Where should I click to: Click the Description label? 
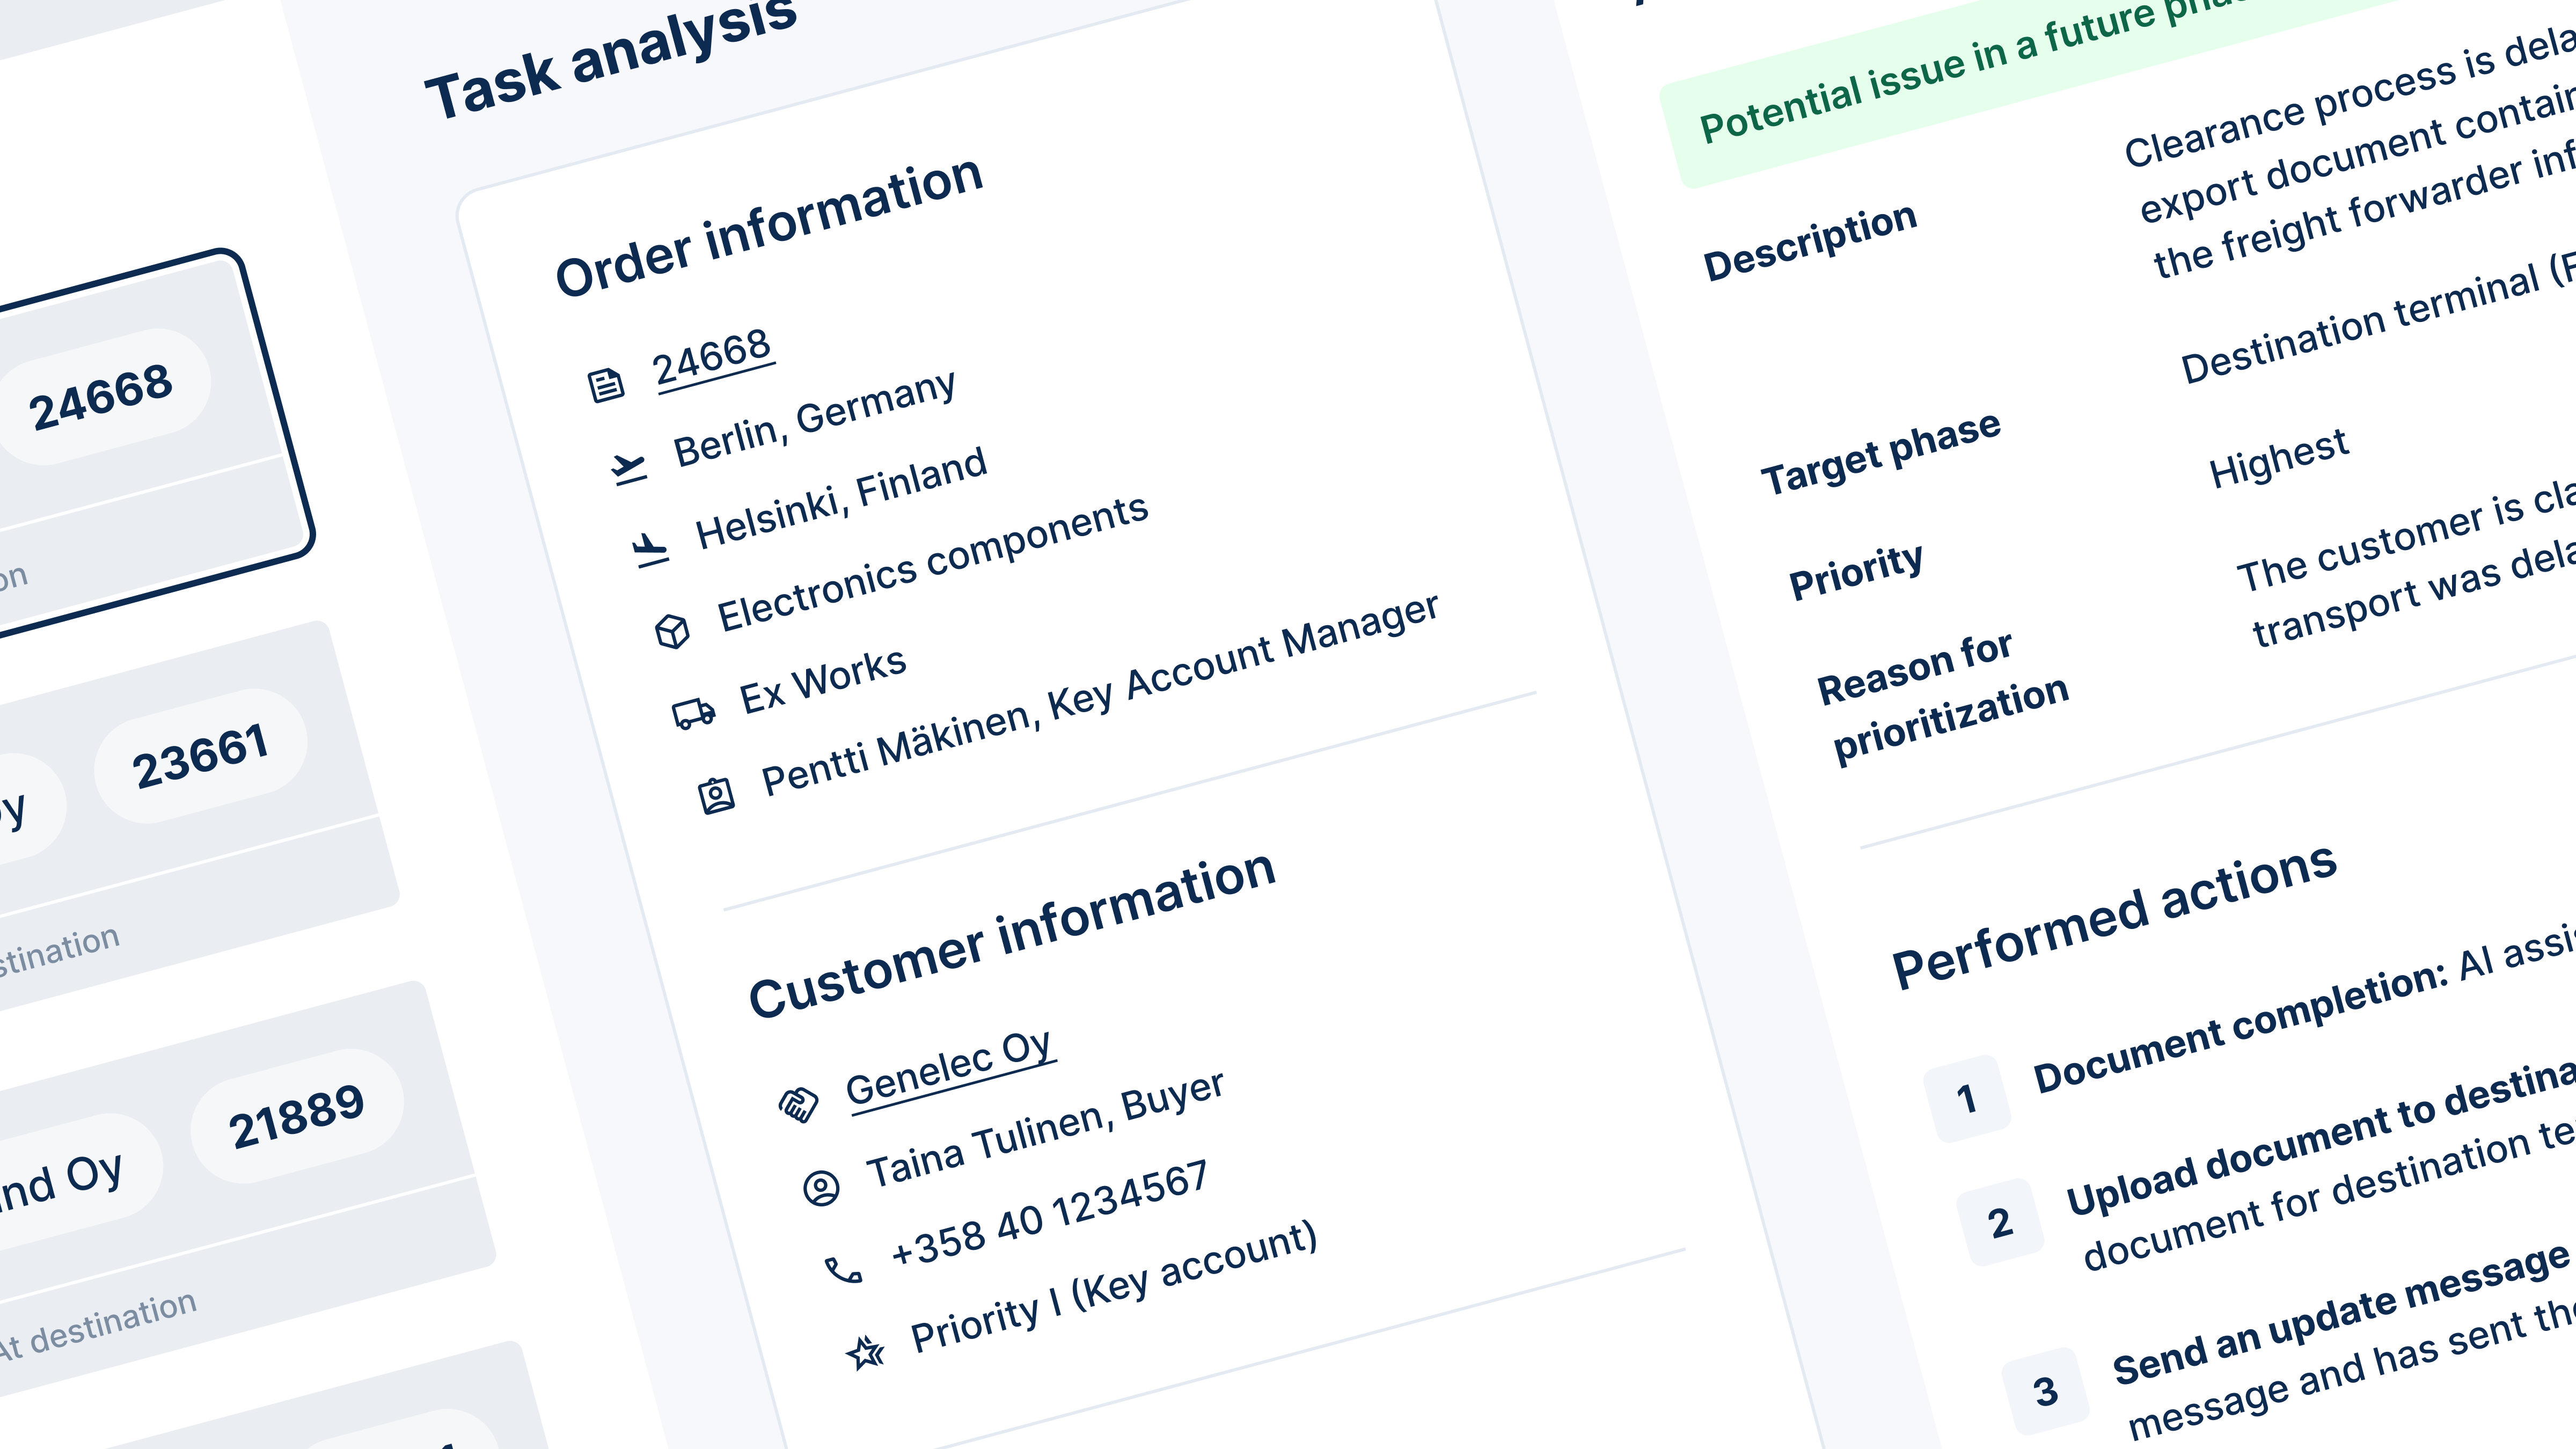(x=1810, y=241)
